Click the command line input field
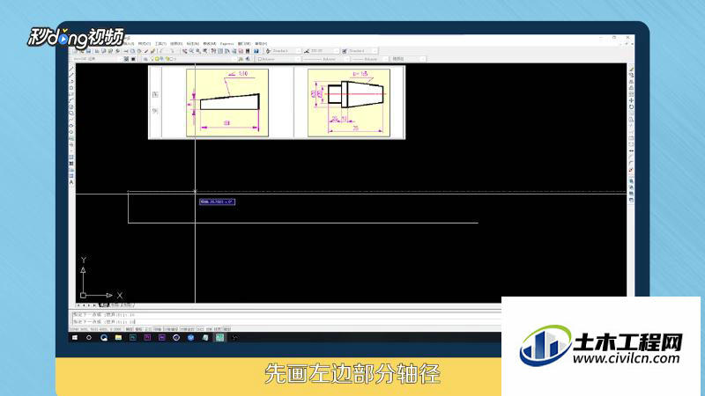Viewport: 705px width, 396px height. 286,322
